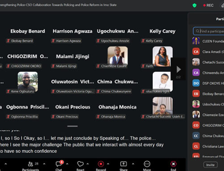This screenshot has width=224, height=171.
Task: Click muted mic icon on Okani Precious tile
Action: pyautogui.click(x=53, y=117)
